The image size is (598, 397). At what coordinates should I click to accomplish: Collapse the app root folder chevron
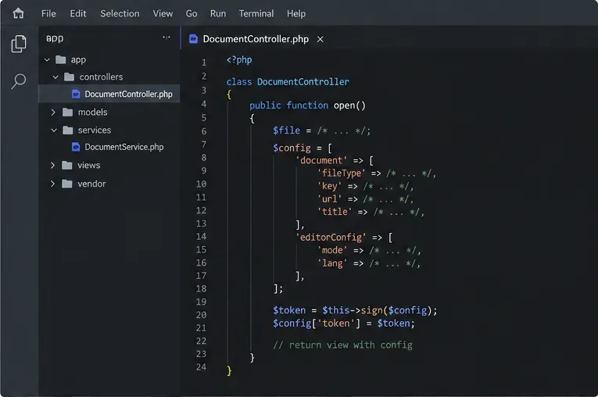(x=47, y=60)
